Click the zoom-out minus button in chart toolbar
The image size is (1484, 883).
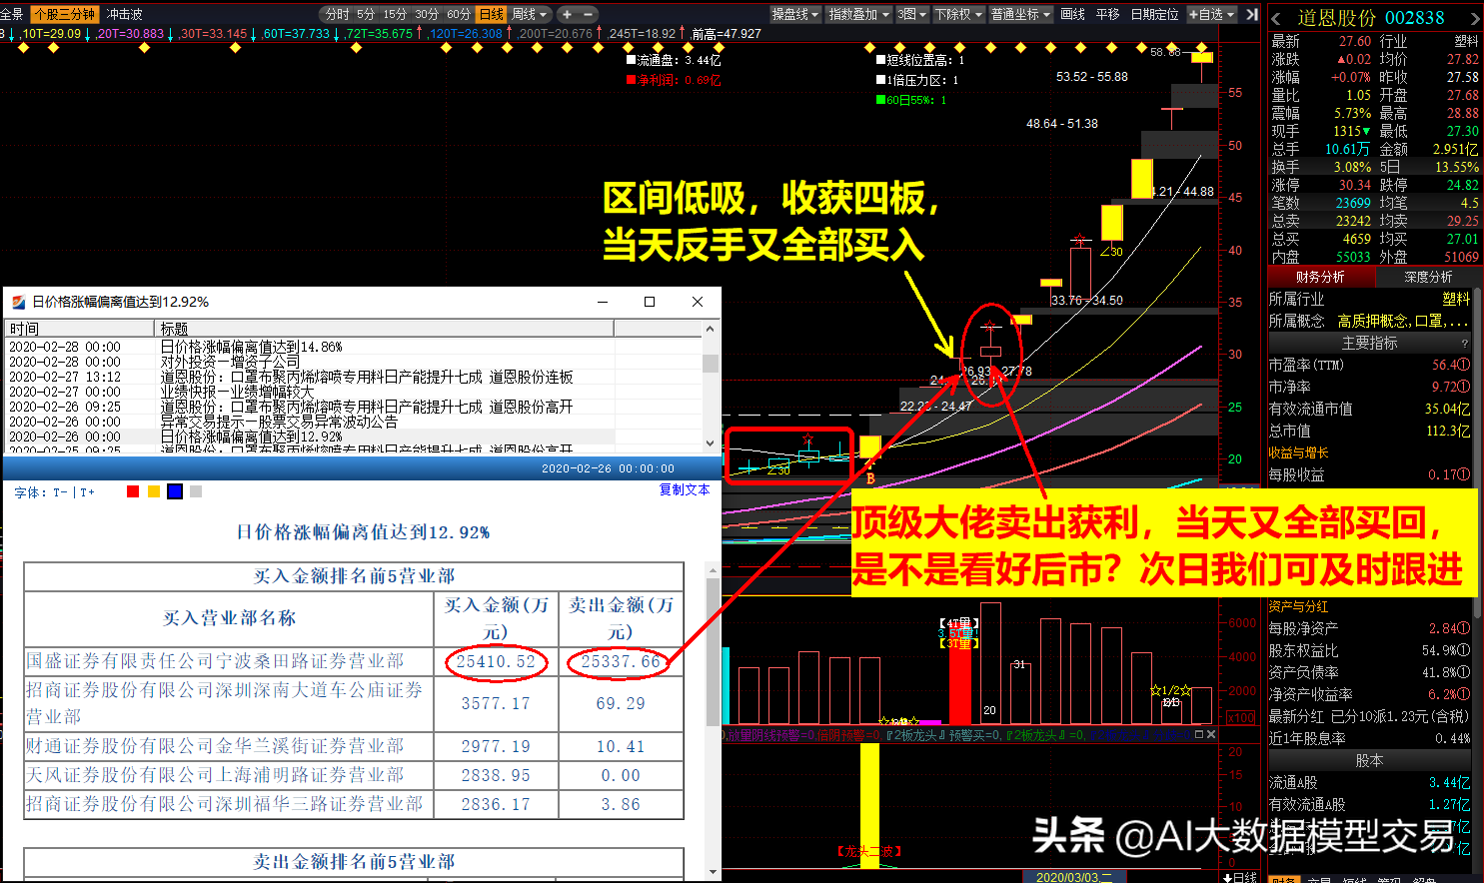pyautogui.click(x=588, y=14)
